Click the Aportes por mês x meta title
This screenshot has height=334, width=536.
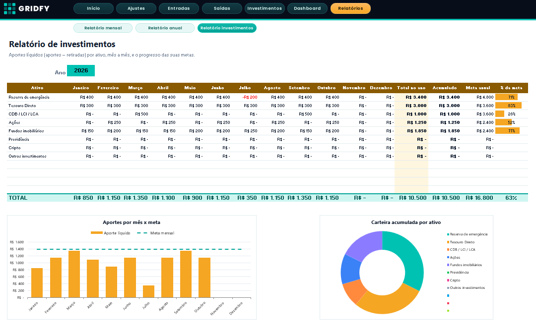click(x=132, y=223)
